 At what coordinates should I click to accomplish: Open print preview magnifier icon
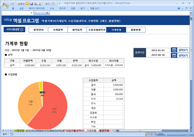click(x=39, y=4)
